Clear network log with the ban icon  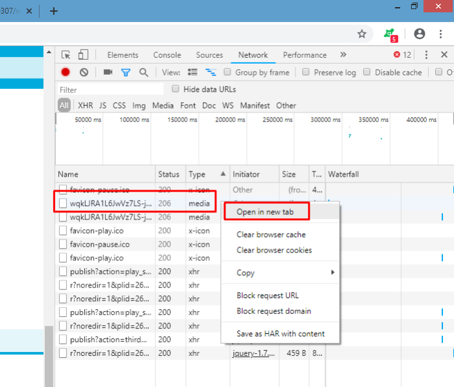84,72
